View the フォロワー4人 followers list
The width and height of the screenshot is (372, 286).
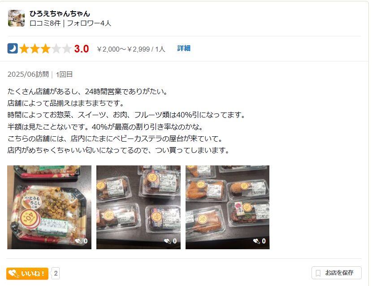[89, 23]
